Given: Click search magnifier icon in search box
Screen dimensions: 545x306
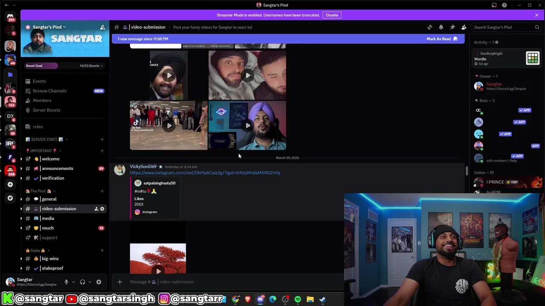Looking at the screenshot, I should pos(537,27).
